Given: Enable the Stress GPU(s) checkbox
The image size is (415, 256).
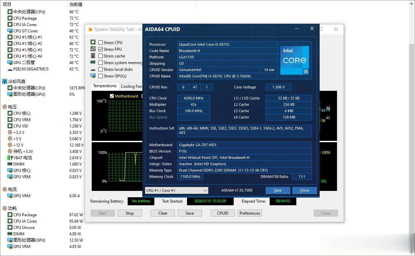Looking at the screenshot, I should 100,76.
